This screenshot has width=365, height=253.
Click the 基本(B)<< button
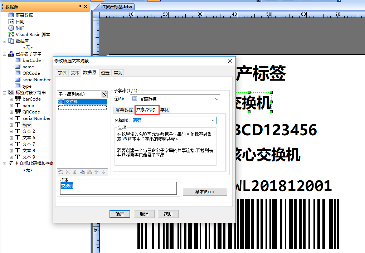[x=205, y=192]
